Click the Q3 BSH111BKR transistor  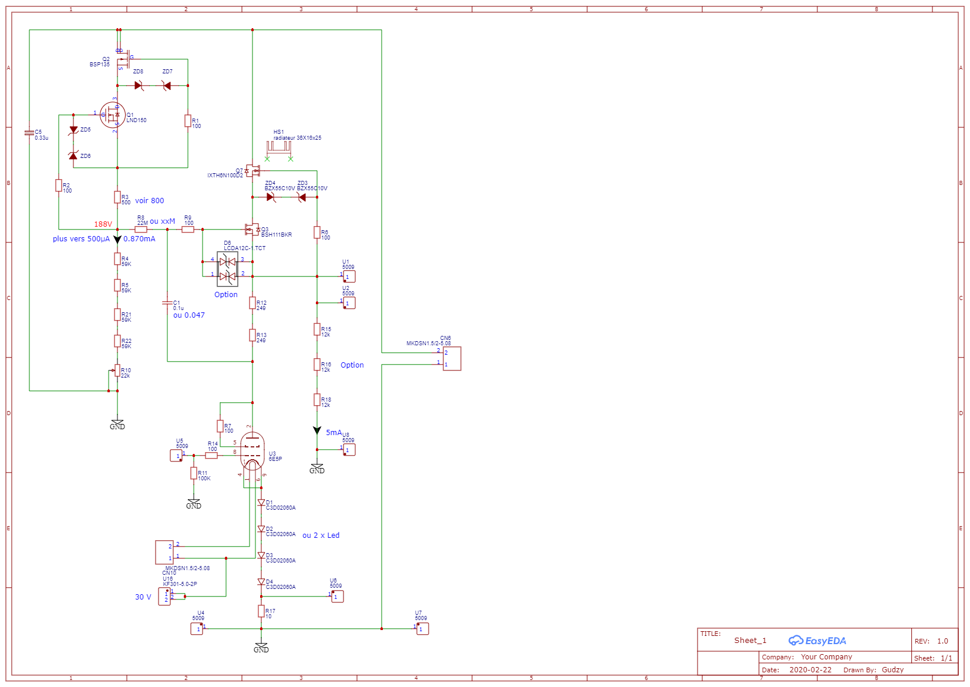click(252, 229)
